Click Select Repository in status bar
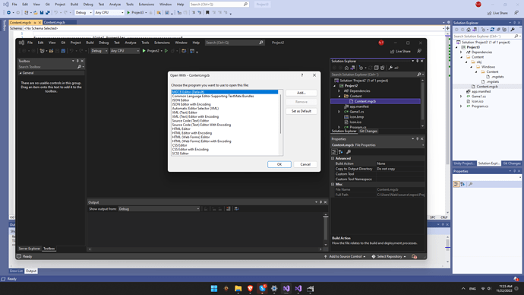The height and width of the screenshot is (295, 524). [x=389, y=256]
